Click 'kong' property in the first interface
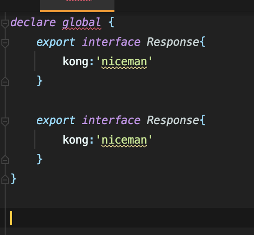Viewport: 254px width, 235px height. [x=75, y=62]
